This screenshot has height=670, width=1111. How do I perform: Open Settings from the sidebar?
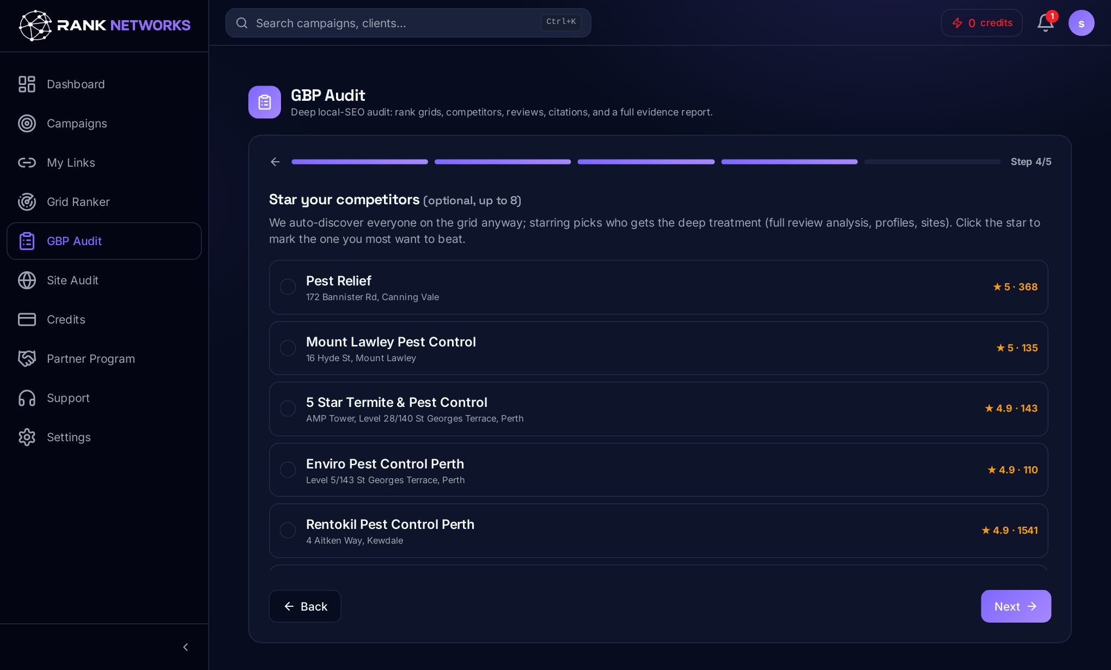[x=104, y=437]
